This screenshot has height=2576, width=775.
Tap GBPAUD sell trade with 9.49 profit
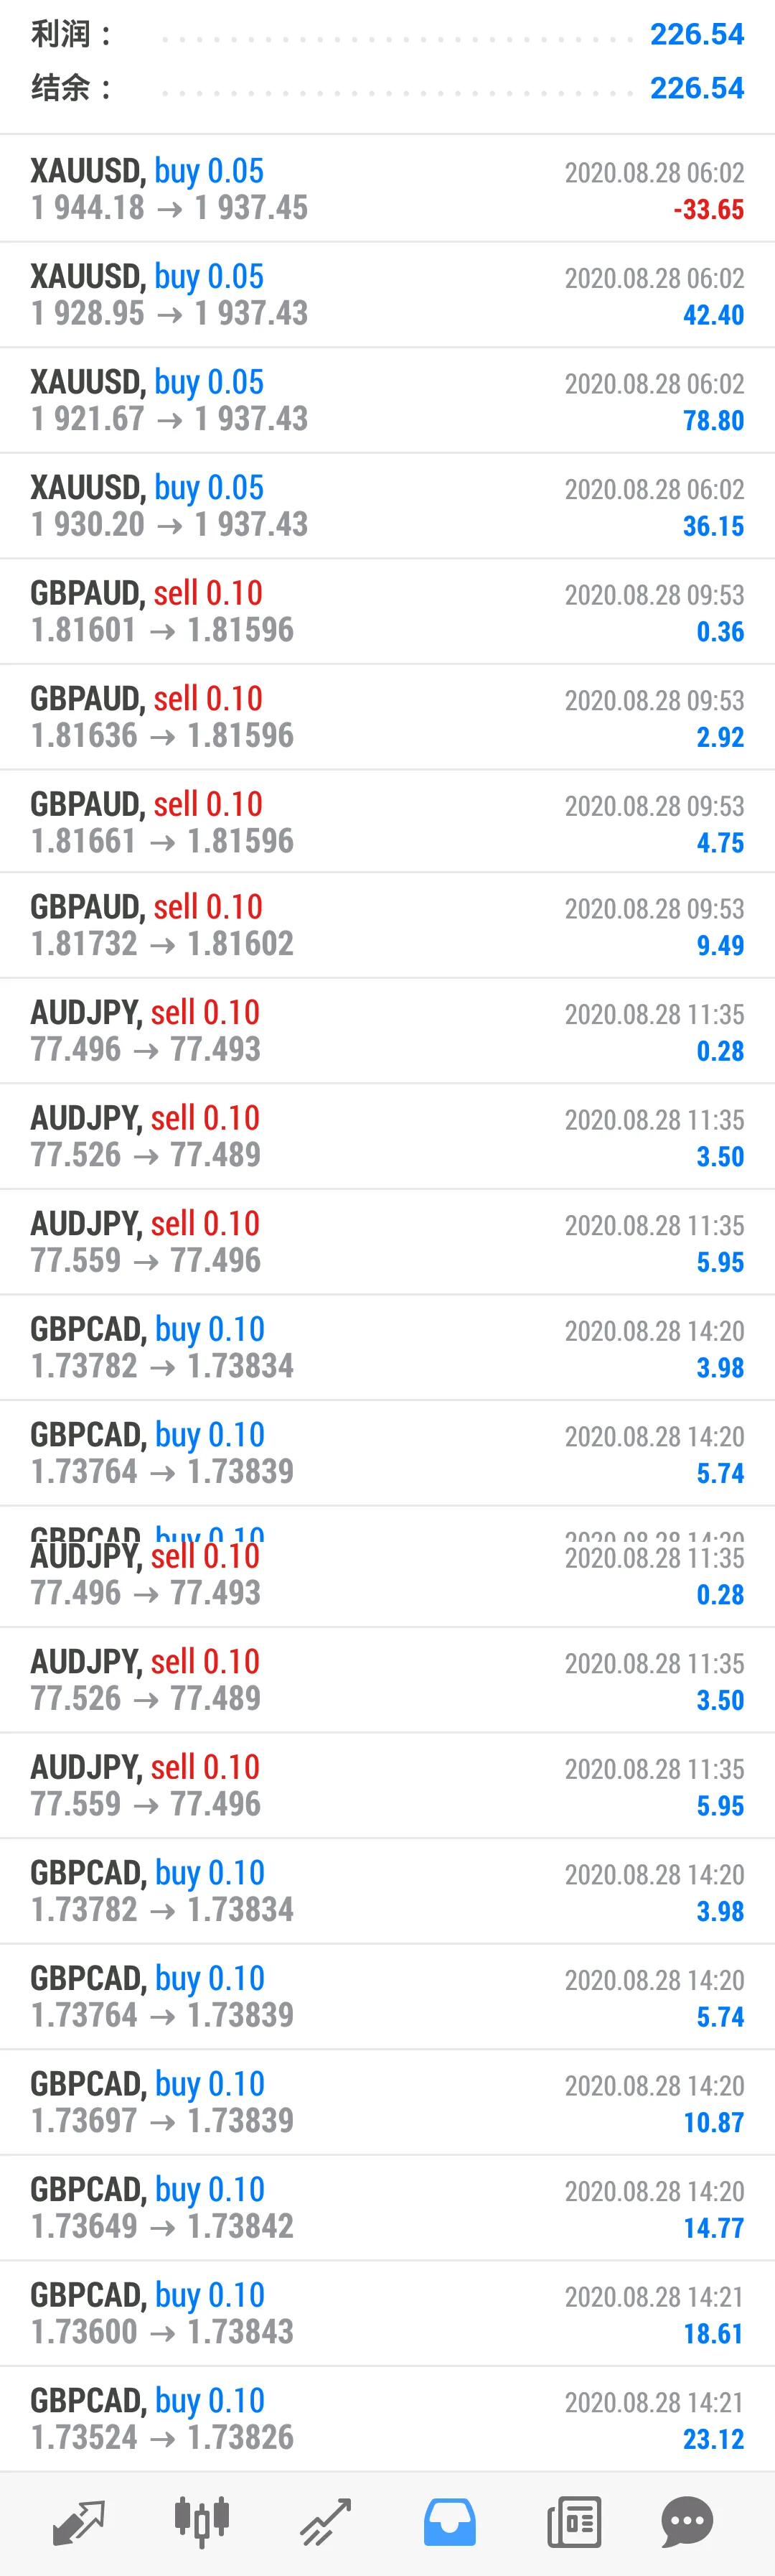click(x=387, y=925)
